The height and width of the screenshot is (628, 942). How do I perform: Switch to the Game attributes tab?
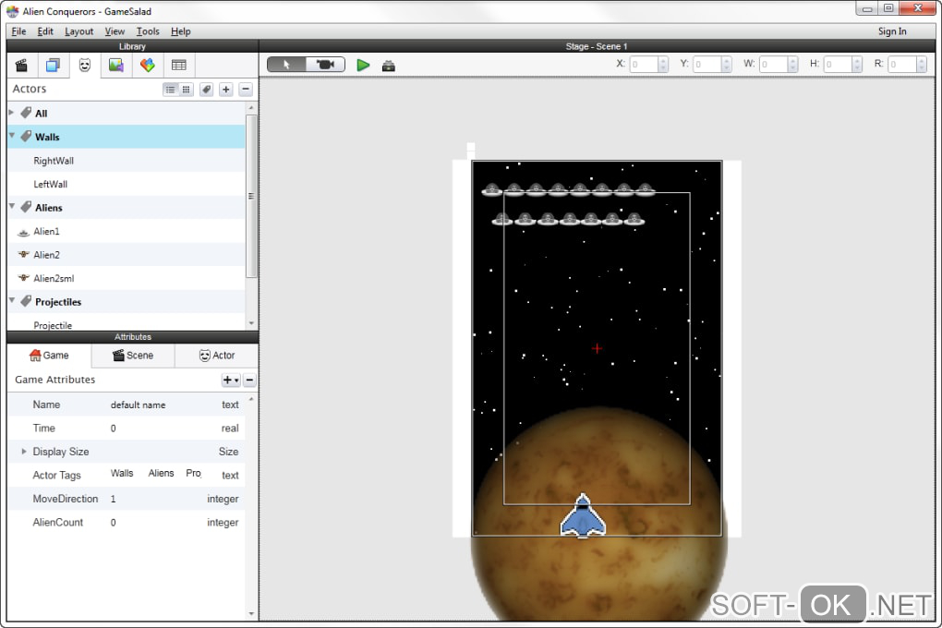pyautogui.click(x=49, y=356)
